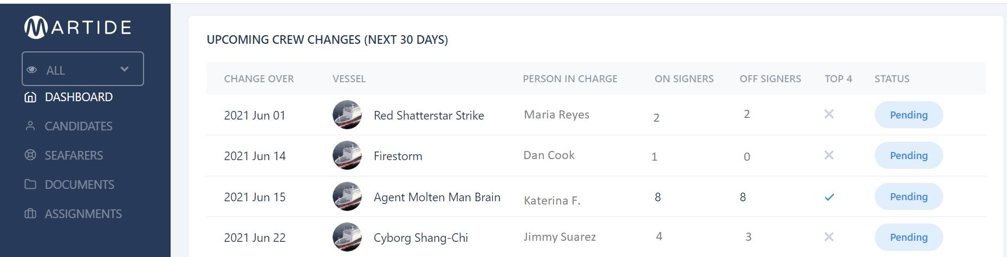Open the Agent Molten Man Brain vessel link
The image size is (1007, 257).
437,197
